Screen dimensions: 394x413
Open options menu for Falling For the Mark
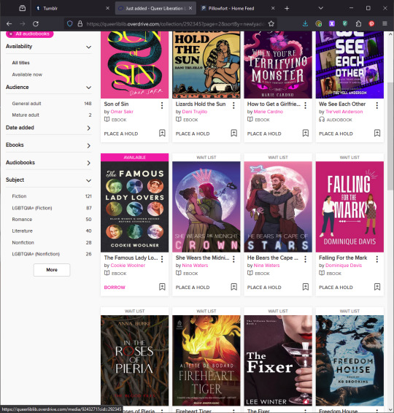(377, 259)
